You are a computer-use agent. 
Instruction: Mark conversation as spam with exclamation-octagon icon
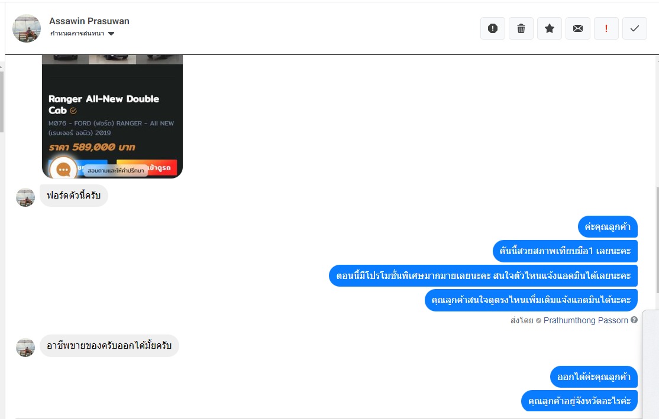click(493, 28)
